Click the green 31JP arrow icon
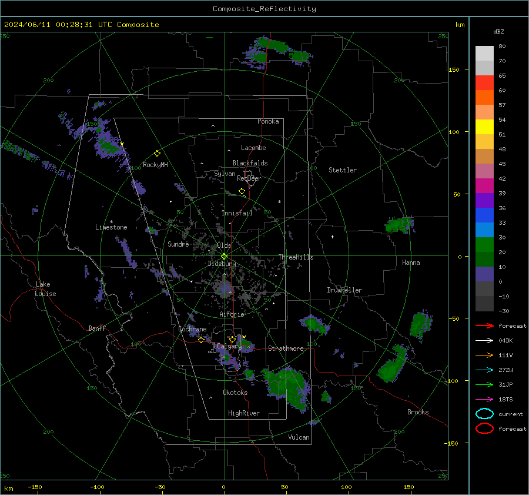The width and height of the screenshot is (529, 495). [484, 384]
